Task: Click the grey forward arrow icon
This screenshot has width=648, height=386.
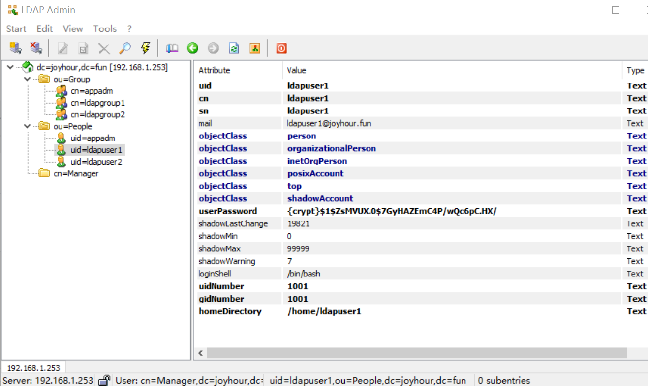Action: point(213,48)
